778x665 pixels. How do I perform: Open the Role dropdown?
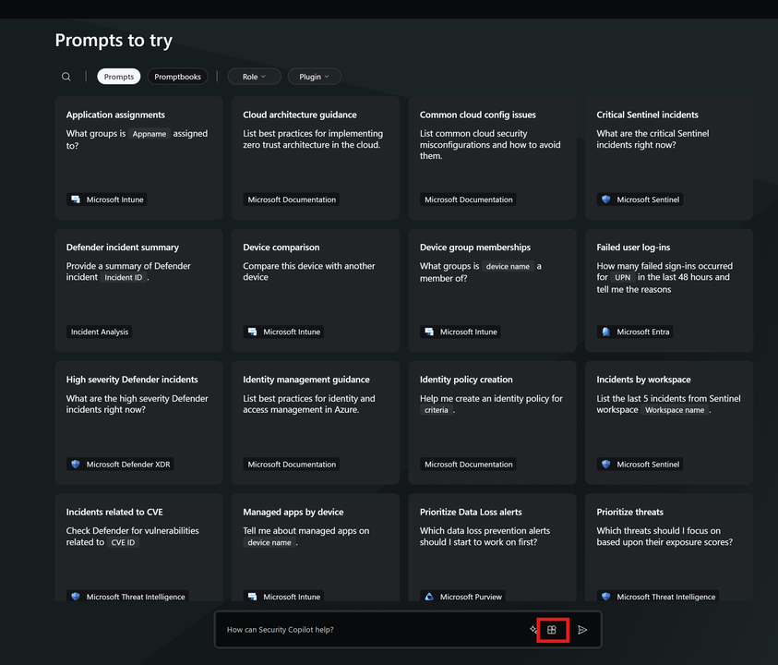pyautogui.click(x=254, y=77)
